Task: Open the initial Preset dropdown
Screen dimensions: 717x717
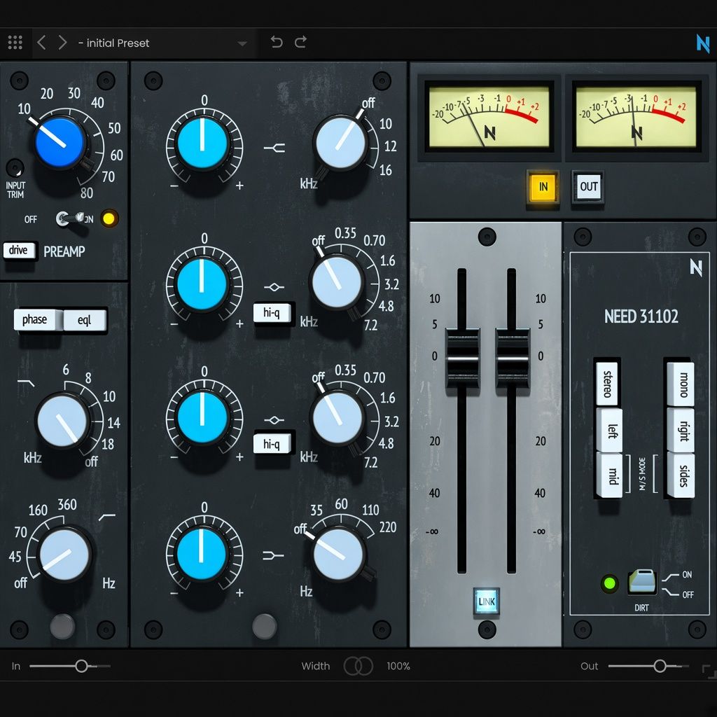Action: tap(162, 43)
